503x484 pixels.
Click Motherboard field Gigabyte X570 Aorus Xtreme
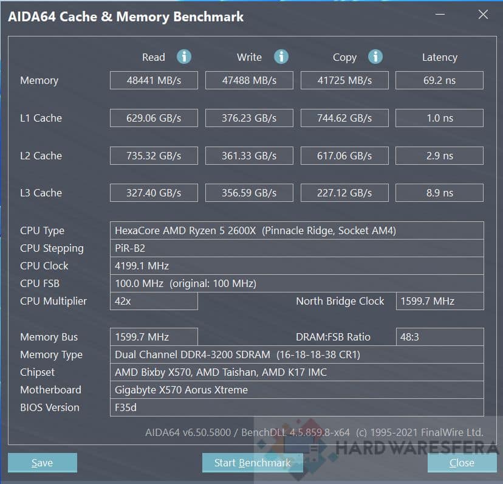click(296, 390)
